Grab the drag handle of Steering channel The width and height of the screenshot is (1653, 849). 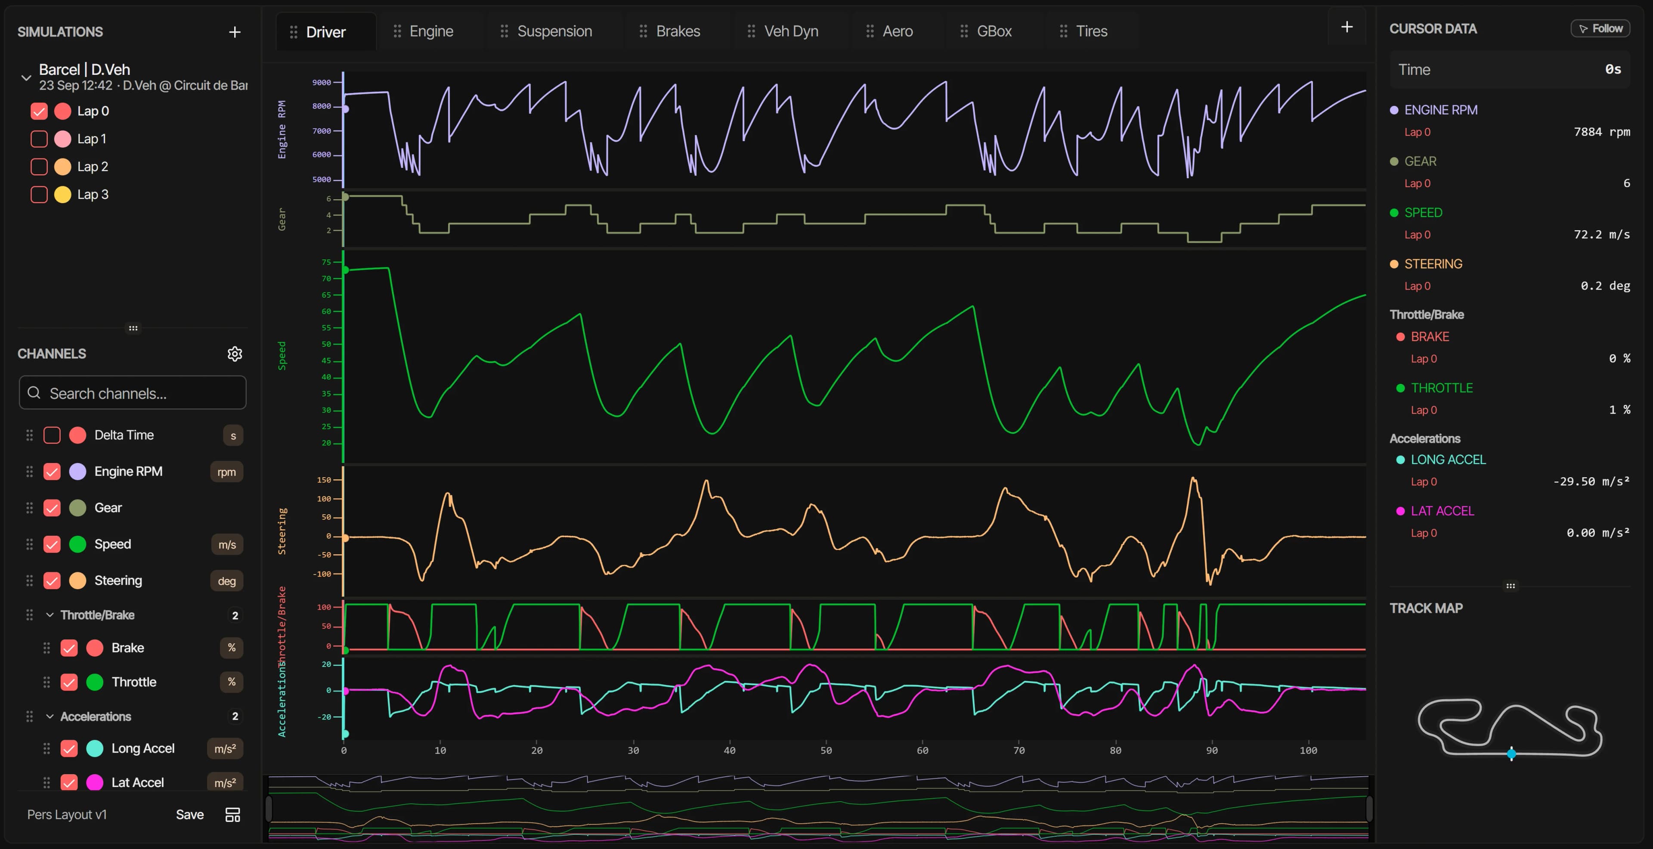(29, 581)
